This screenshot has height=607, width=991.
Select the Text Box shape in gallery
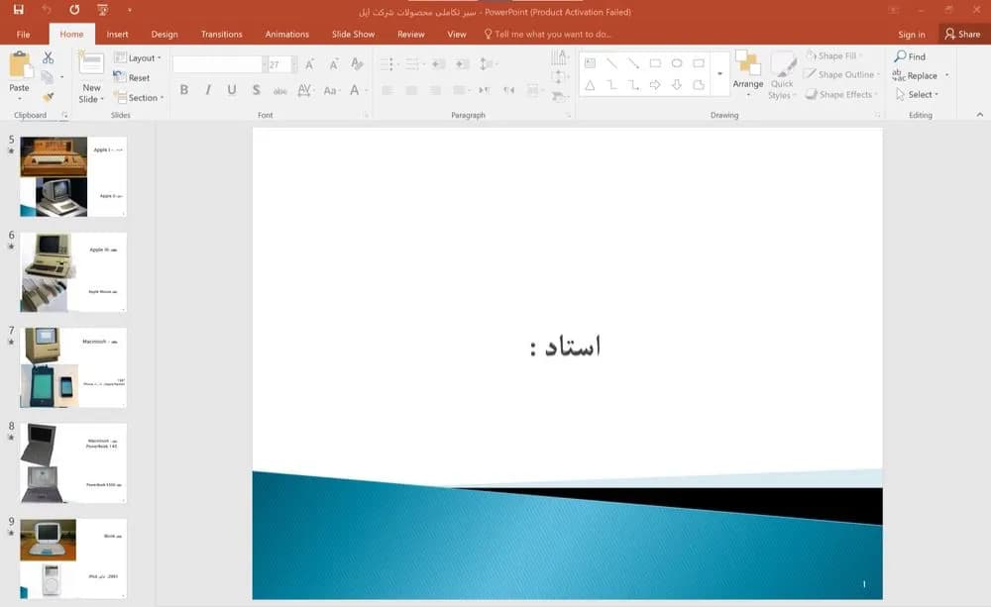pyautogui.click(x=590, y=63)
